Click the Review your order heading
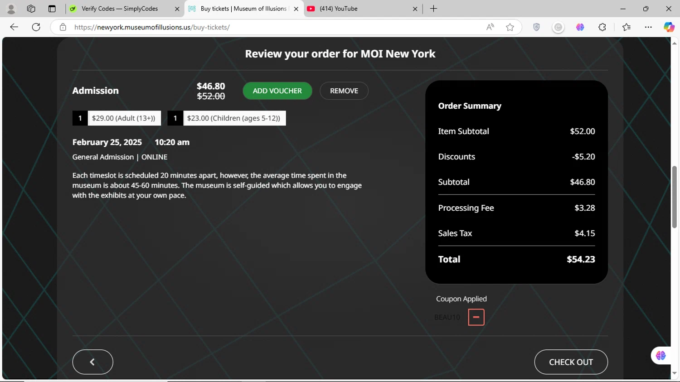Image resolution: width=680 pixels, height=382 pixels. [340, 54]
